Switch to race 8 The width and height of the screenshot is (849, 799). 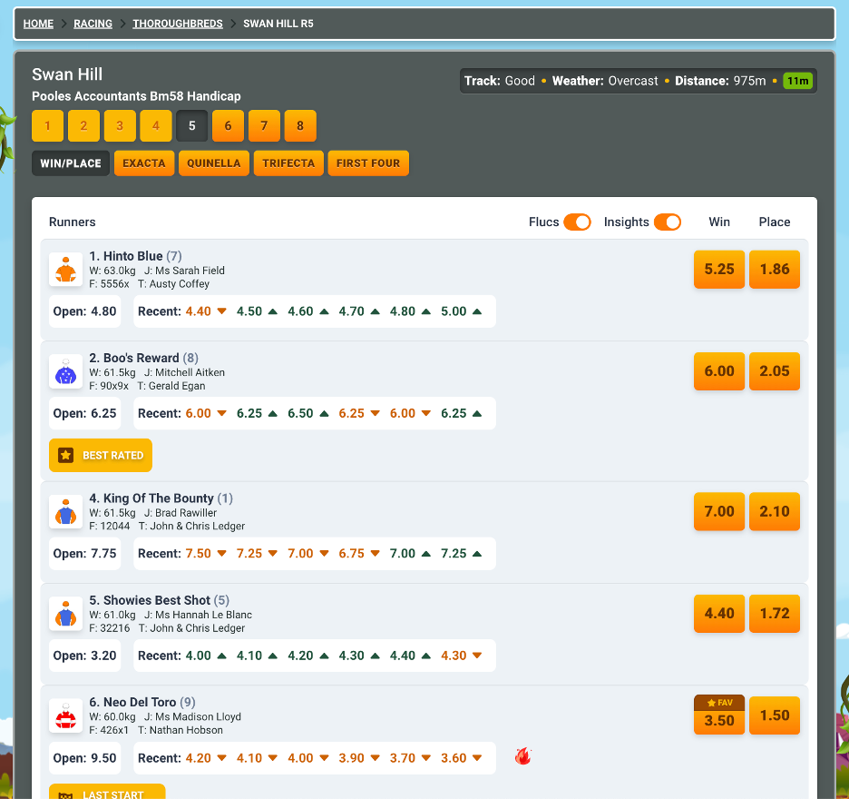click(300, 126)
